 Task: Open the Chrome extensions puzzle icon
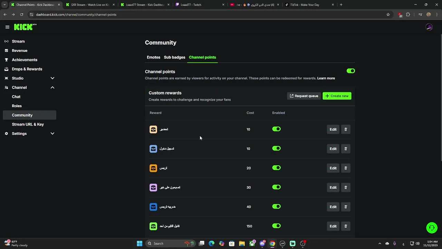click(x=408, y=15)
